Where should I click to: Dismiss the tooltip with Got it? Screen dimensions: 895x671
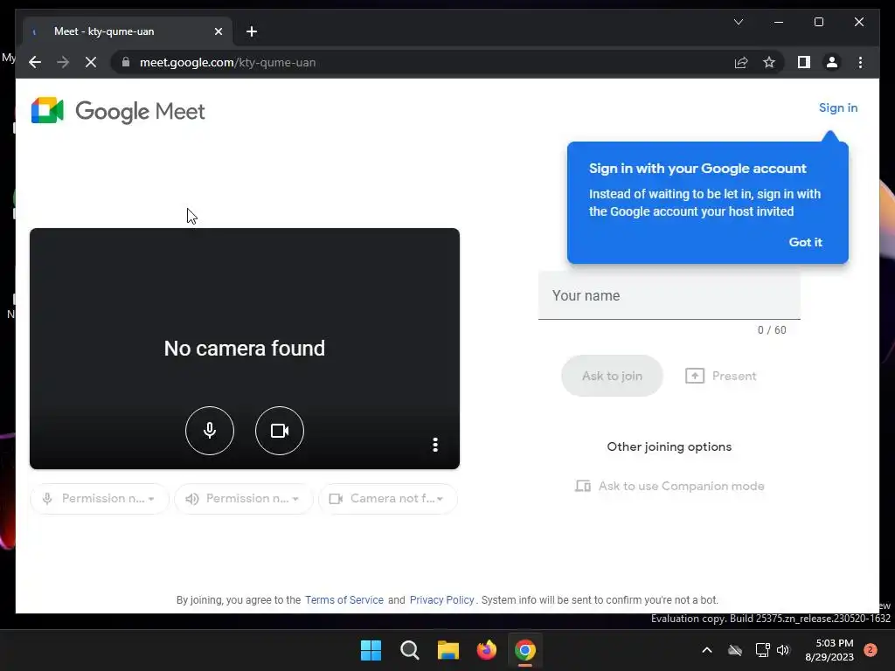pyautogui.click(x=805, y=242)
